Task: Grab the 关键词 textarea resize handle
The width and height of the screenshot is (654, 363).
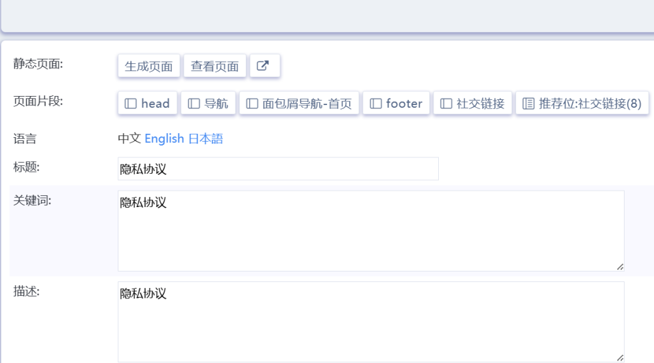Action: 619,266
